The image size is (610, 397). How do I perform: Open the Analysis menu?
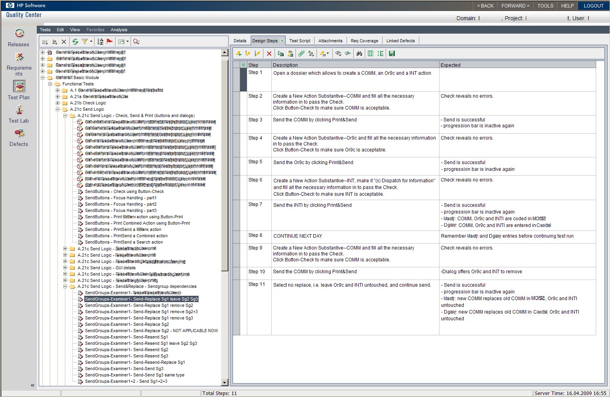[x=119, y=30]
